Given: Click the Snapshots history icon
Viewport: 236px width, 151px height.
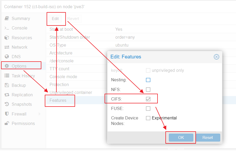Looking at the screenshot, I should click(x=7, y=104).
